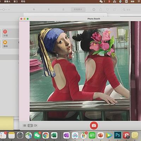Open the green globe browser in the Dock

(29, 135)
